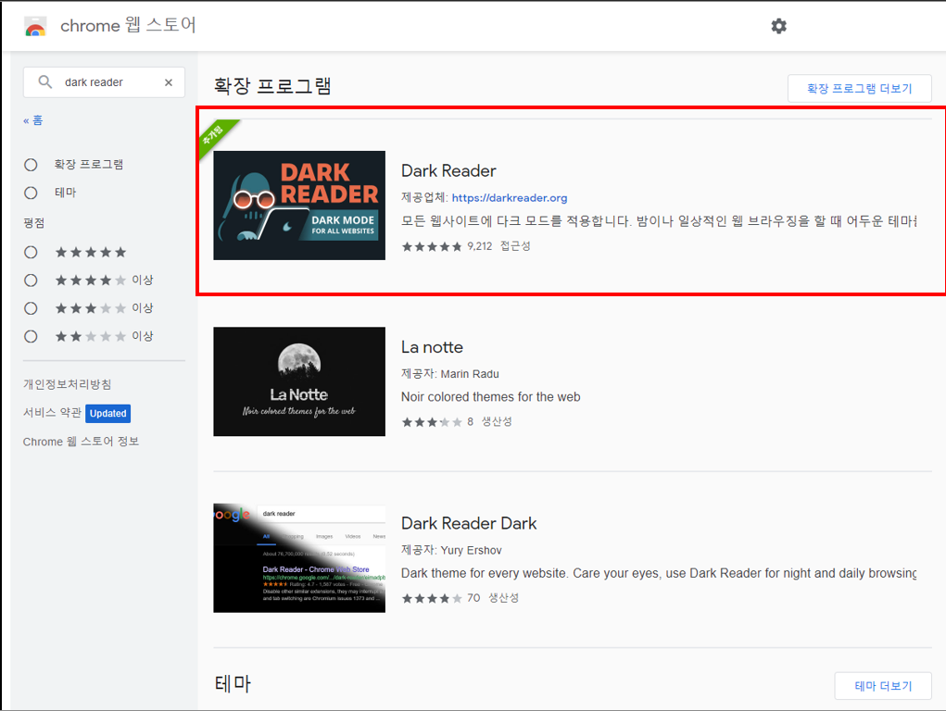Click the '추가됨' green ribbon badge
The width and height of the screenshot is (946, 711).
[x=214, y=135]
